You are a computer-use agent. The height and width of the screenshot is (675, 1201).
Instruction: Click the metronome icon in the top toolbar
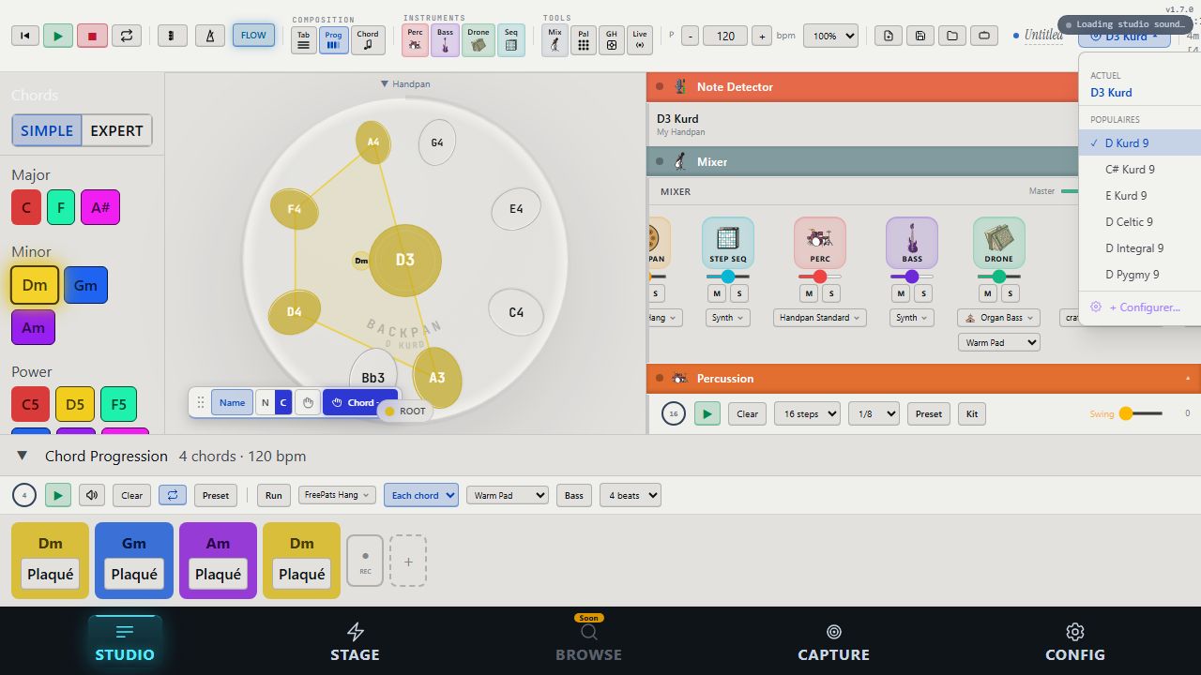(x=210, y=36)
